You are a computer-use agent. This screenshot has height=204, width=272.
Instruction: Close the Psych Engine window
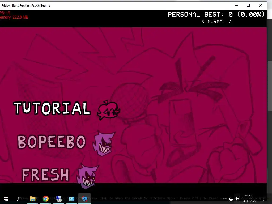click(x=260, y=5)
